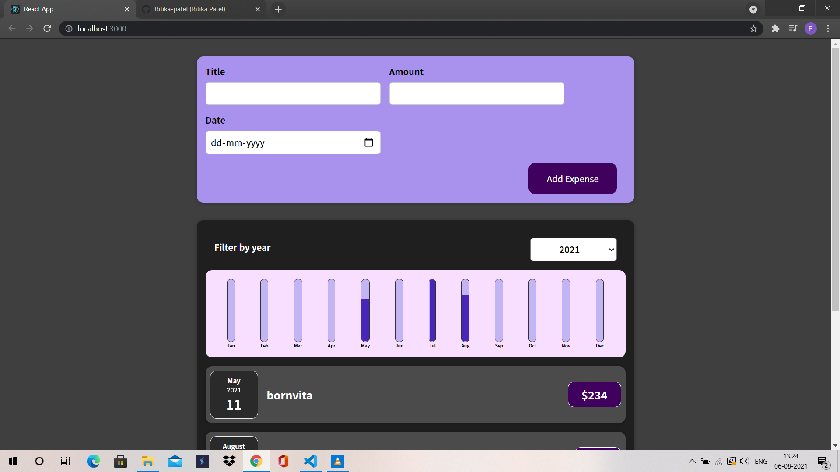Click the reload page icon
The width and height of the screenshot is (840, 472).
(47, 28)
